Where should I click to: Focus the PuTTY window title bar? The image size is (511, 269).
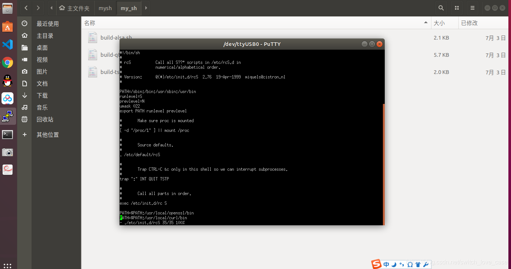(x=252, y=44)
